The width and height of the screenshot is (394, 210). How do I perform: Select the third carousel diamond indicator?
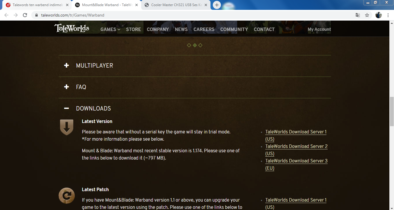click(x=200, y=45)
